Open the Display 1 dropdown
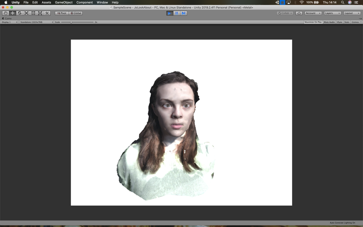363x227 pixels. pos(9,22)
